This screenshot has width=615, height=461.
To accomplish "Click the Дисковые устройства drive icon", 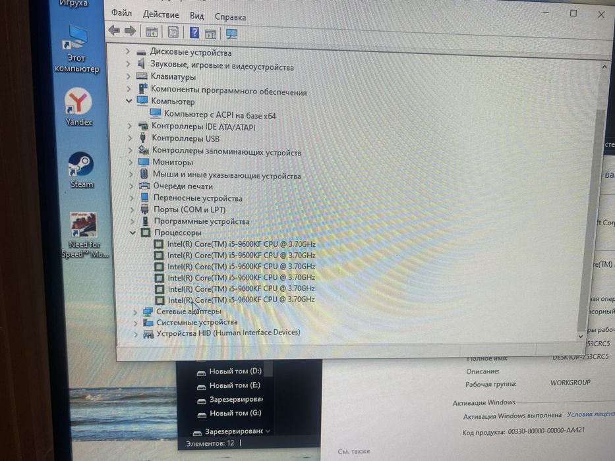I will (141, 52).
